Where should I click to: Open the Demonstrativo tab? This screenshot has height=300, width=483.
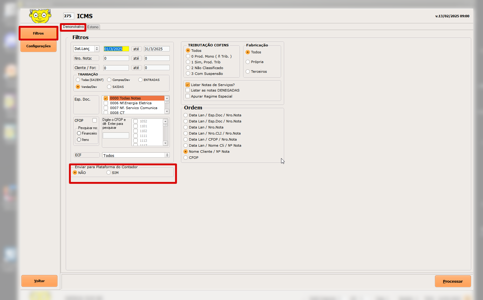tap(73, 27)
